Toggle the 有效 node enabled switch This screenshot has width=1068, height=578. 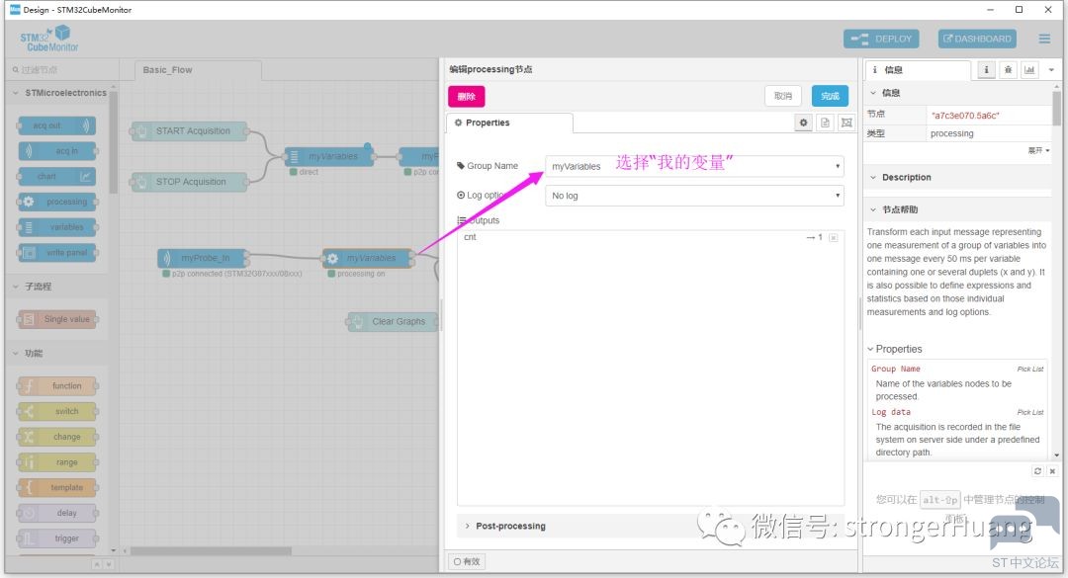tap(467, 561)
